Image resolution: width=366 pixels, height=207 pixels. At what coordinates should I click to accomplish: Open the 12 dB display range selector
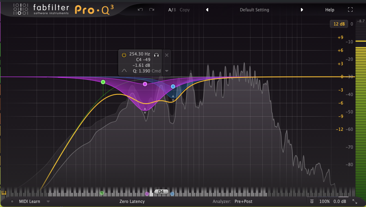[339, 24]
